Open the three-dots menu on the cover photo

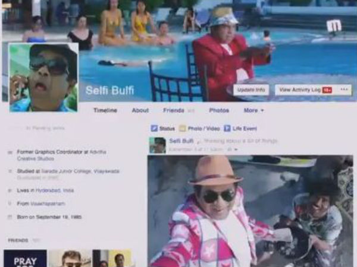click(343, 90)
